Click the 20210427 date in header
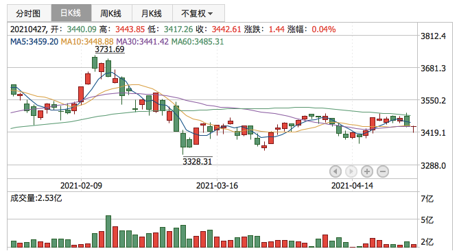Viewport: 459px width, 251px height. [x=28, y=29]
